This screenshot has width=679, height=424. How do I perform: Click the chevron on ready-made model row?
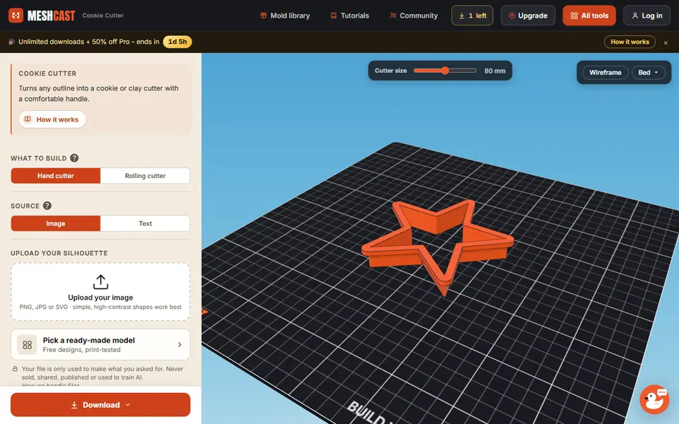coord(180,344)
